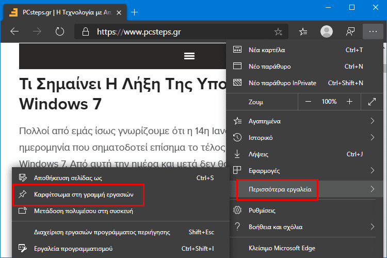
Task: Click the article headline about Windows 7
Action: pos(123,94)
